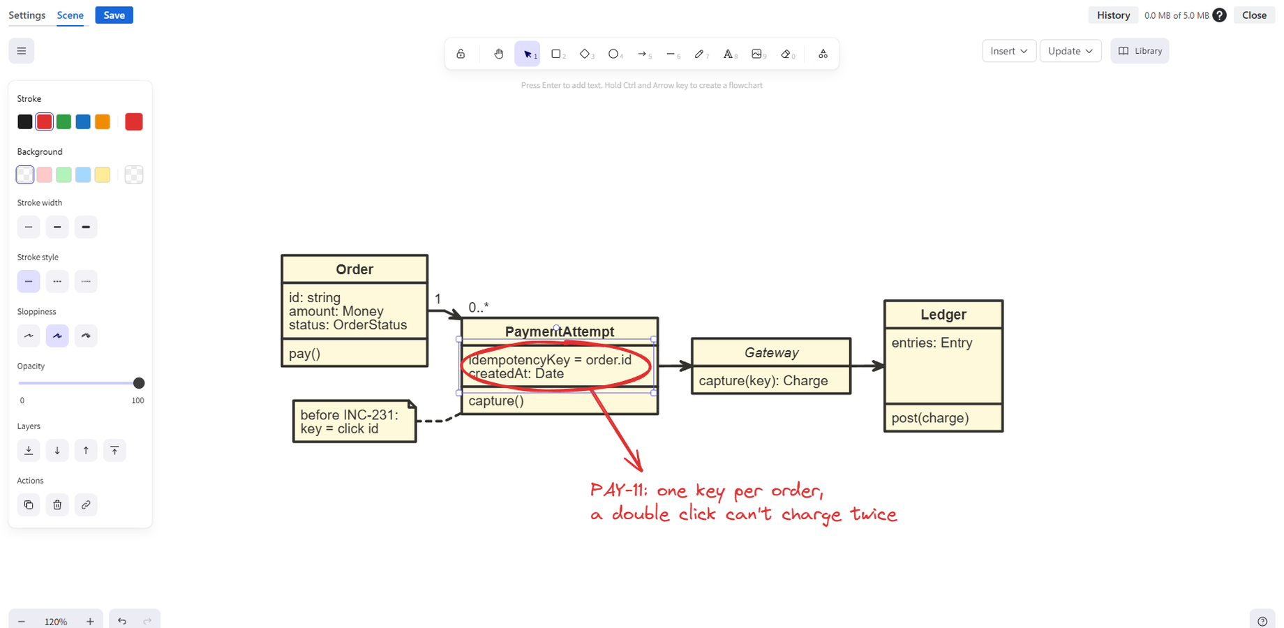1284x628 pixels.
Task: Expand the Insert dropdown
Action: [x=1009, y=51]
